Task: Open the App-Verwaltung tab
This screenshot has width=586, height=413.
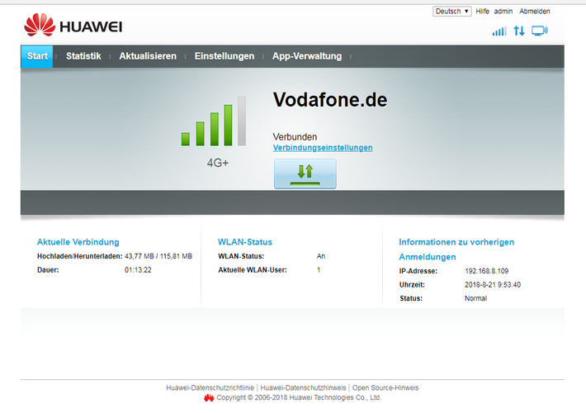Action: point(307,56)
